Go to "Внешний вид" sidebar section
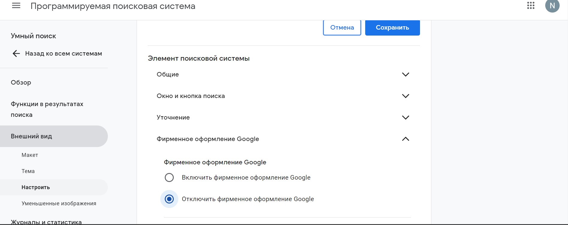This screenshot has height=225, width=568. coord(31,136)
